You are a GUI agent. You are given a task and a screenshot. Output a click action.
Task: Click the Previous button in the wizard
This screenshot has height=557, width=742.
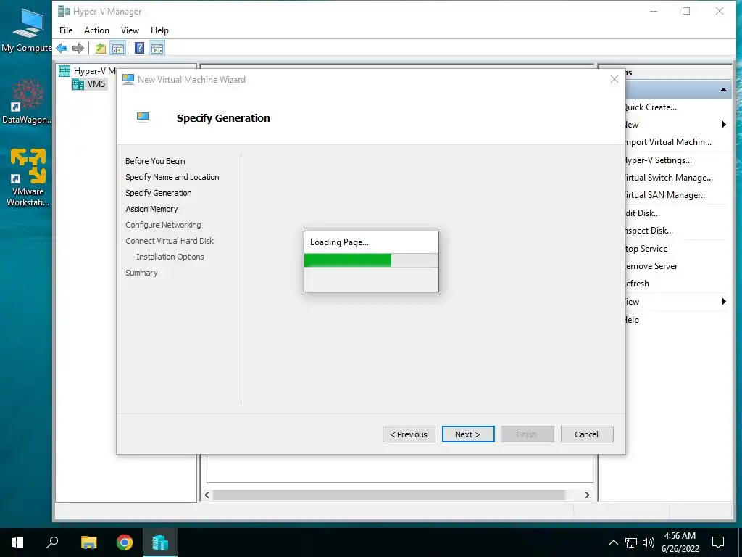(x=409, y=434)
